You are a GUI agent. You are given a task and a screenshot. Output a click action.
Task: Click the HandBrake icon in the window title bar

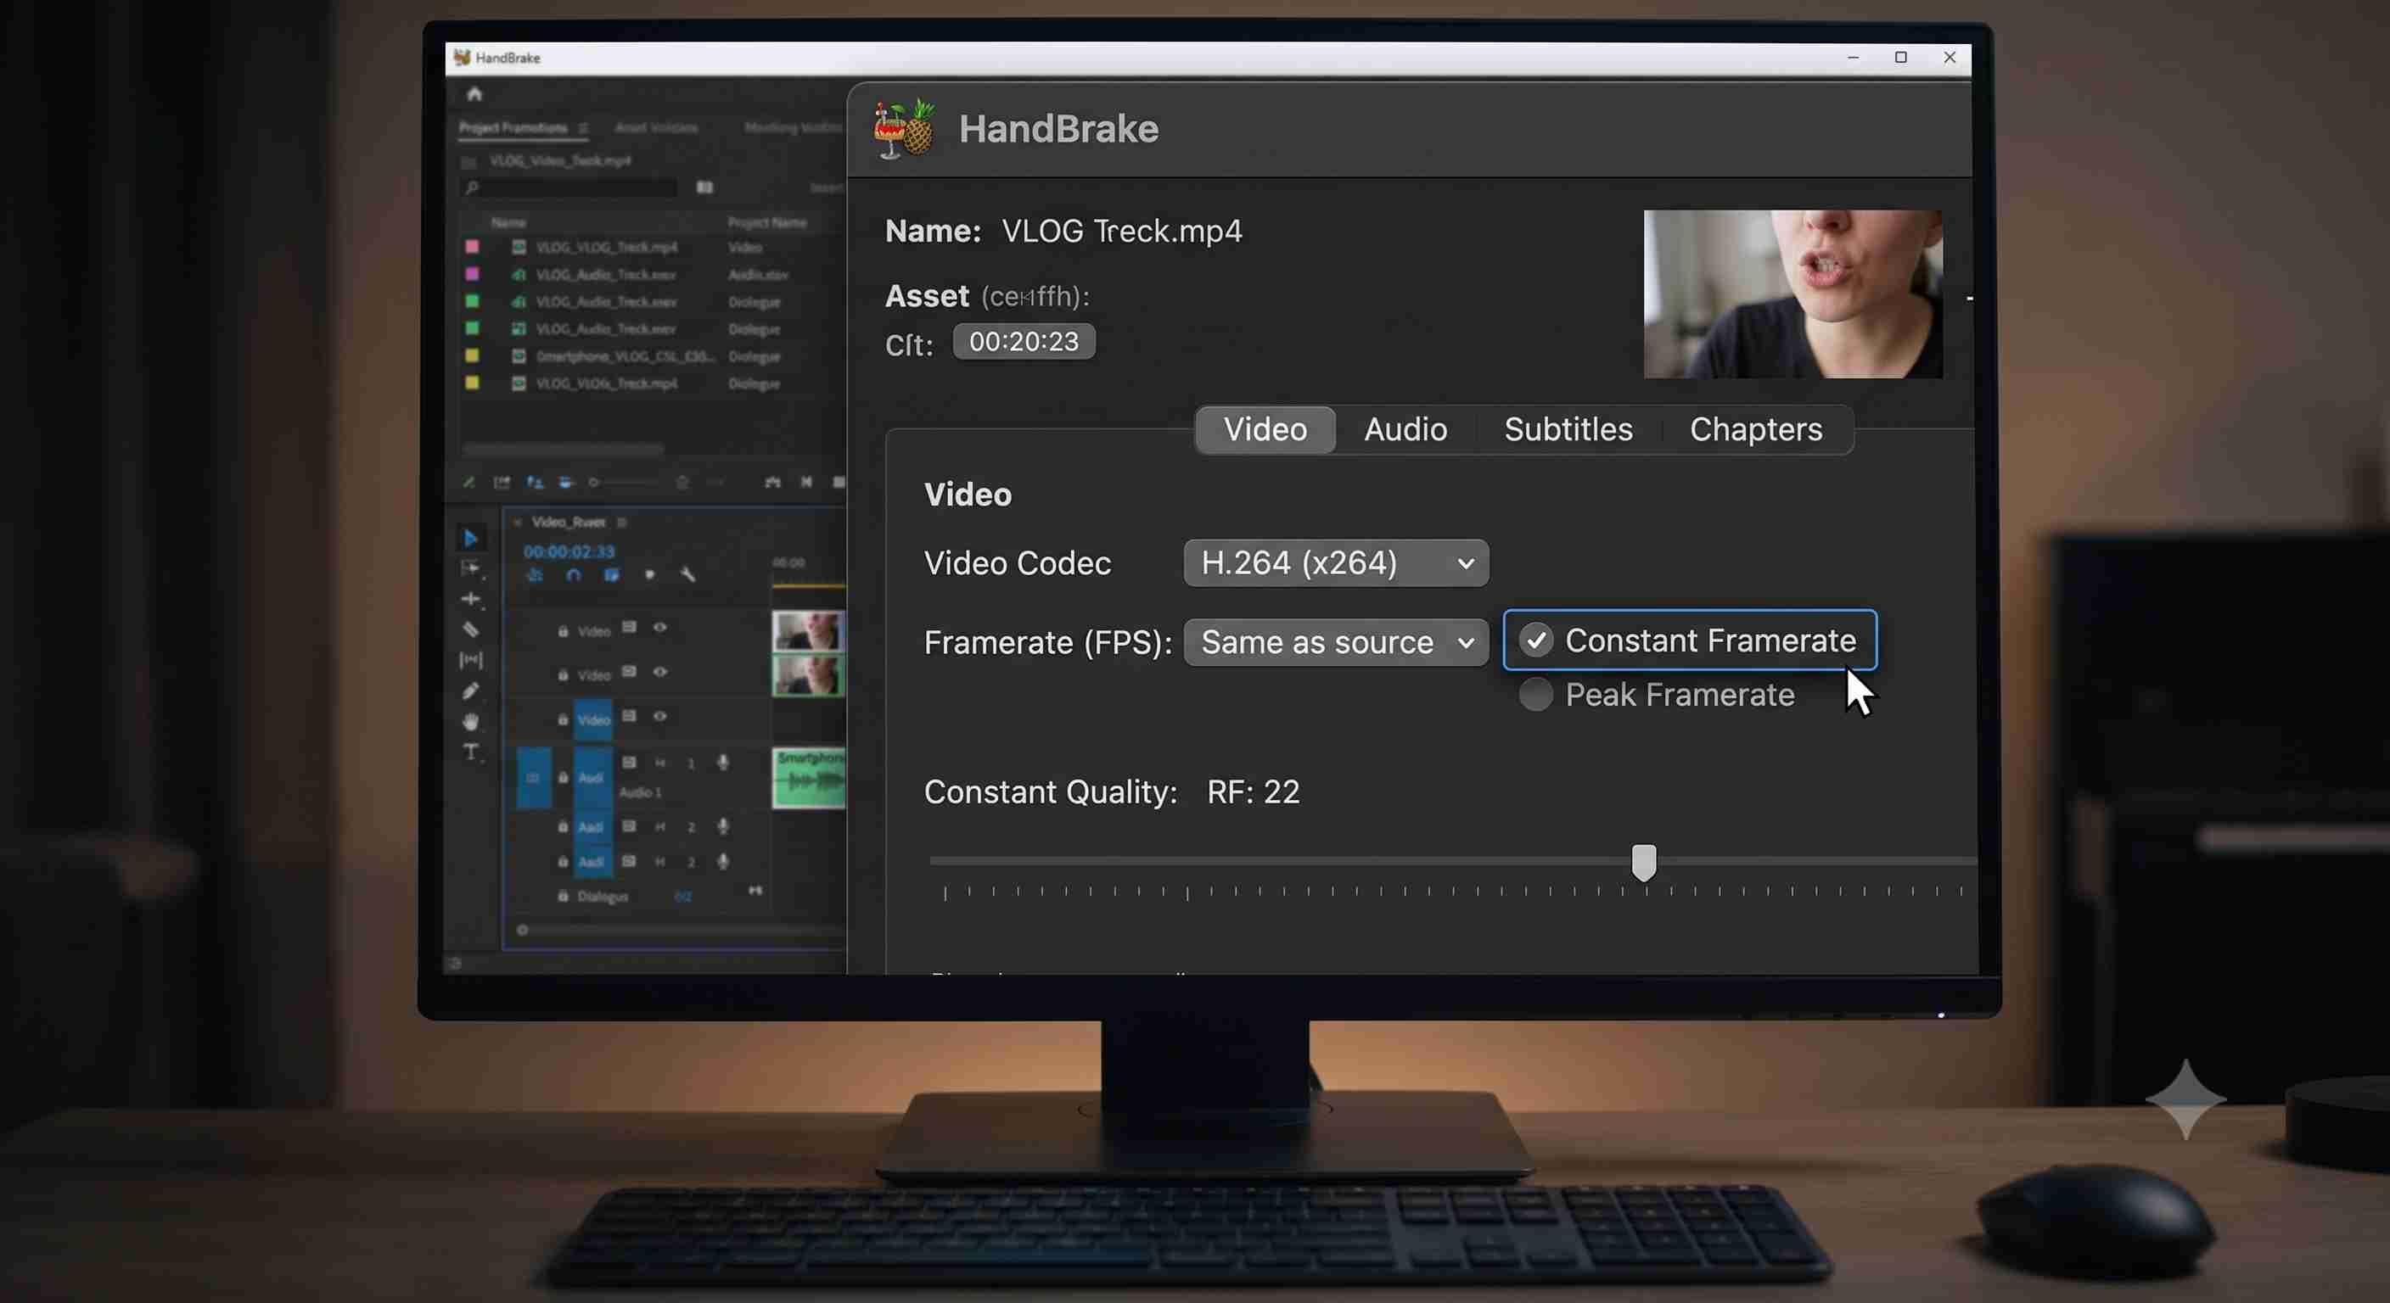click(x=462, y=58)
